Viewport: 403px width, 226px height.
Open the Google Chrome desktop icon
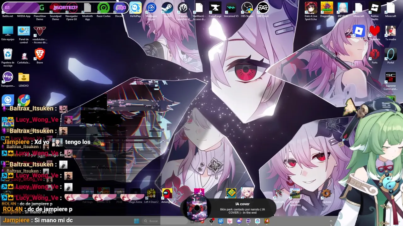[x=24, y=100]
